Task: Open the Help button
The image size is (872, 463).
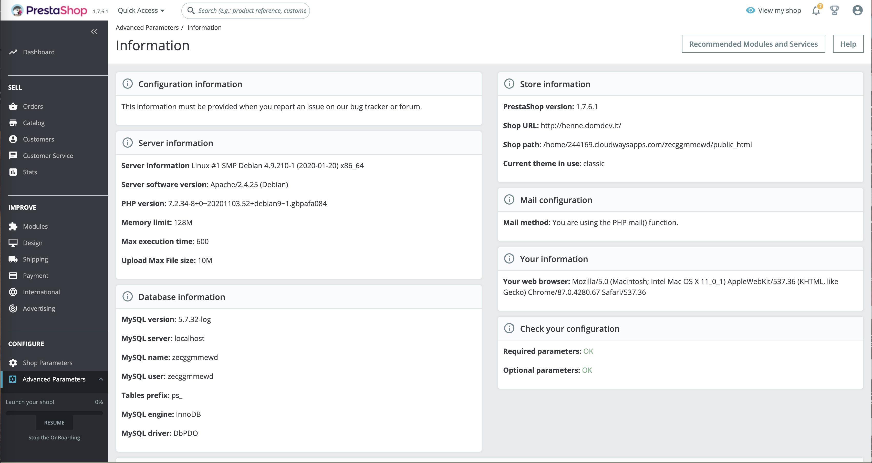Action: [848, 44]
